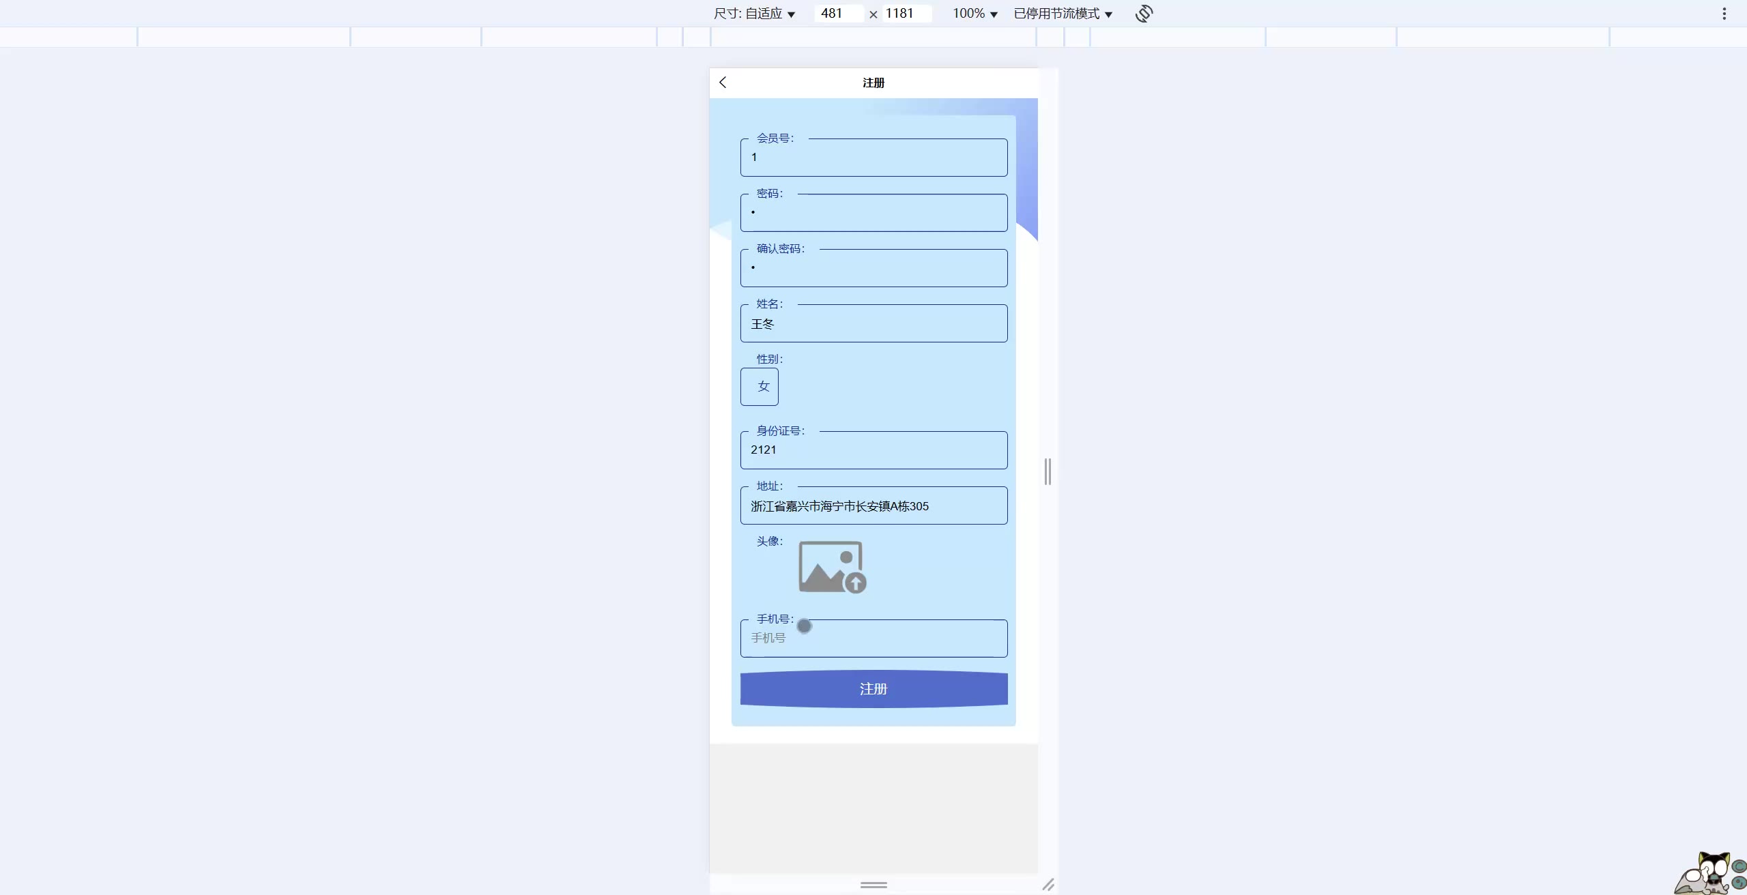
Task: Open the DevTools three-dot options menu
Action: pyautogui.click(x=1724, y=14)
